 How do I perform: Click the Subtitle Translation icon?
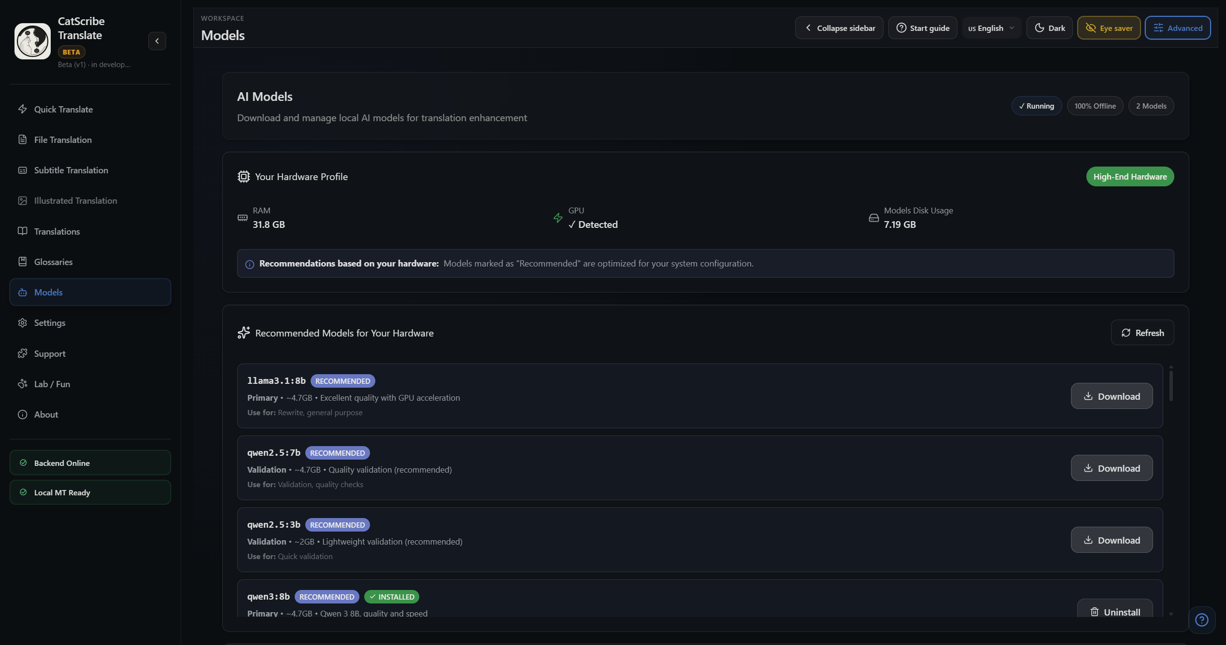pos(23,170)
